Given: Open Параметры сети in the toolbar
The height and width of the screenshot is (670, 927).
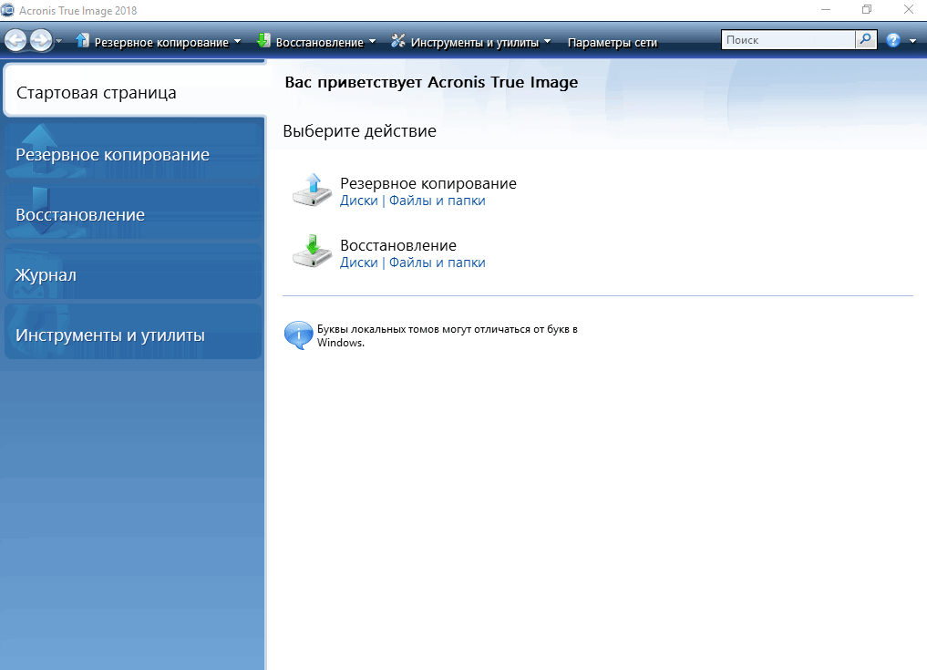Looking at the screenshot, I should tap(613, 43).
